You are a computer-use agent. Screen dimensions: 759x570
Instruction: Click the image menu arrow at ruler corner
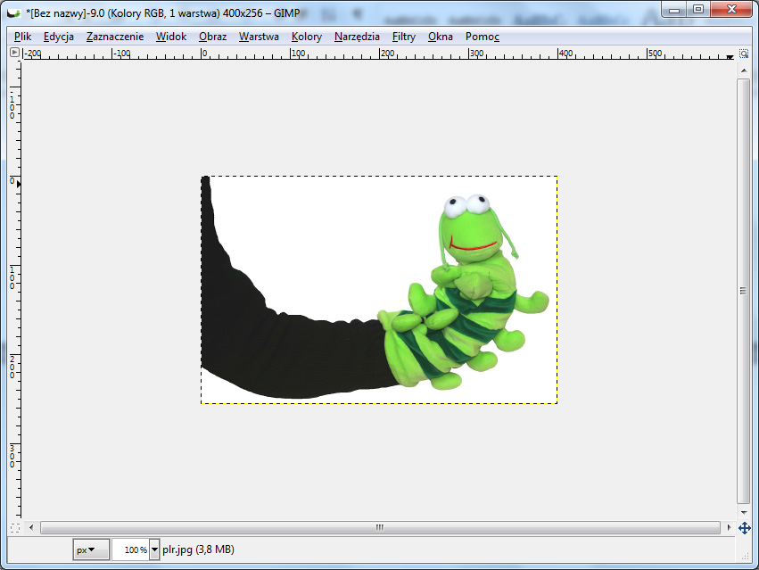(x=14, y=53)
